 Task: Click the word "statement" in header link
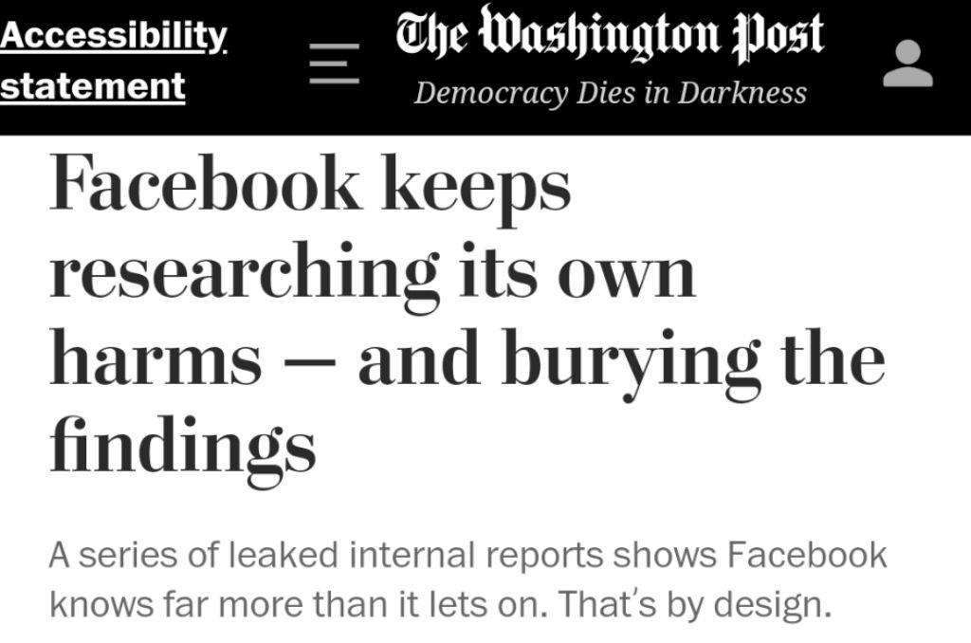click(92, 85)
